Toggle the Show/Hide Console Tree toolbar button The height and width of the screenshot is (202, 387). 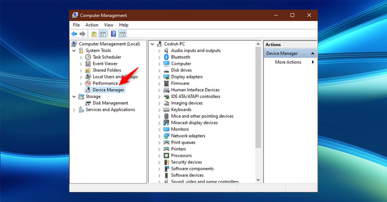pyautogui.click(x=102, y=33)
